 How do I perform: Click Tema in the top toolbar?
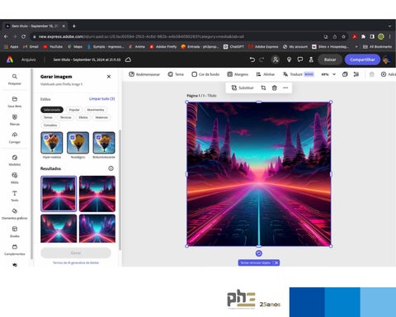click(x=176, y=74)
